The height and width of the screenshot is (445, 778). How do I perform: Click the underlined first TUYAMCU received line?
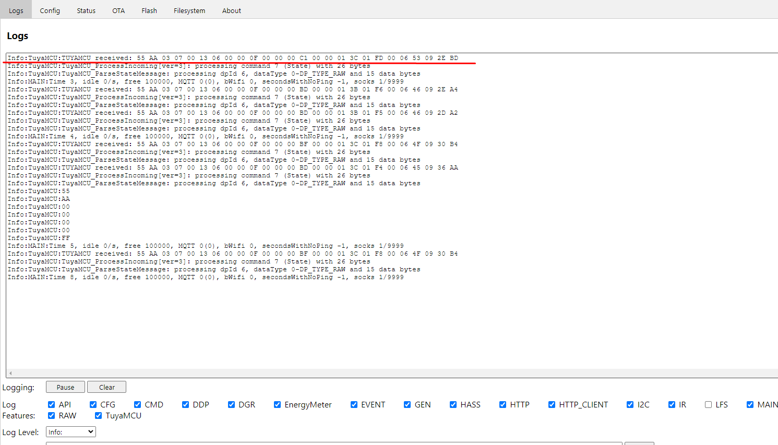233,58
